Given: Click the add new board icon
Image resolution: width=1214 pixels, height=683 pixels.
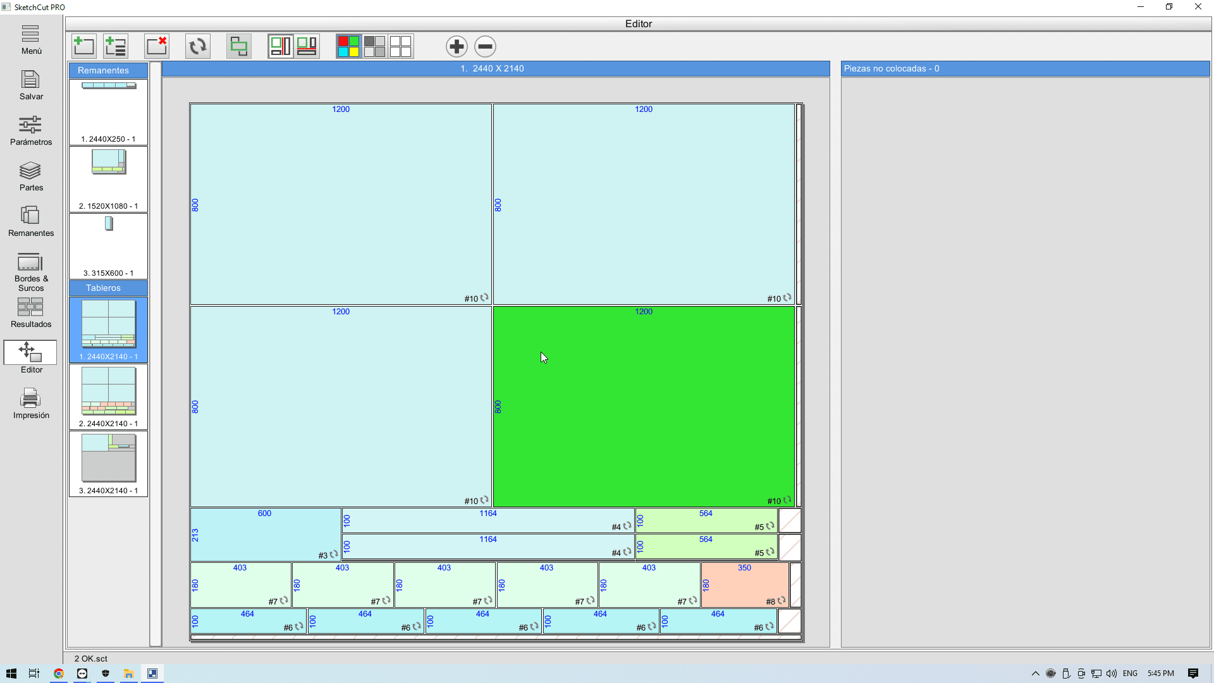Looking at the screenshot, I should pos(83,46).
